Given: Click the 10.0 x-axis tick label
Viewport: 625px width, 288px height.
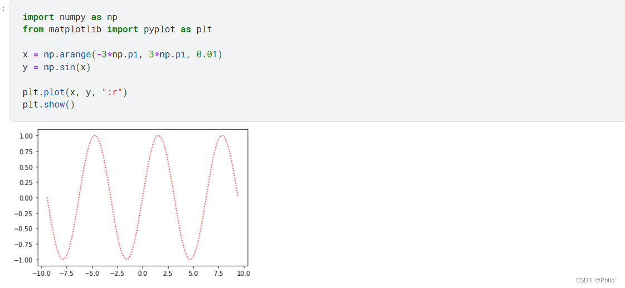Looking at the screenshot, I should tap(243, 274).
